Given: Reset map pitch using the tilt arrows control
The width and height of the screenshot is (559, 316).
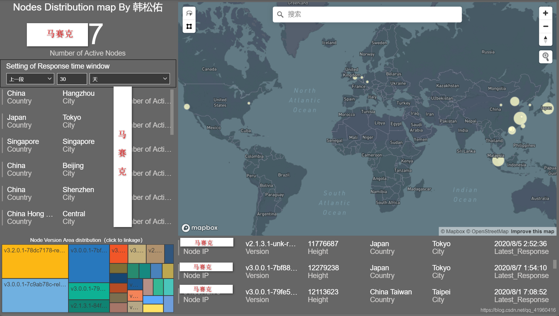Looking at the screenshot, I should pos(545,39).
